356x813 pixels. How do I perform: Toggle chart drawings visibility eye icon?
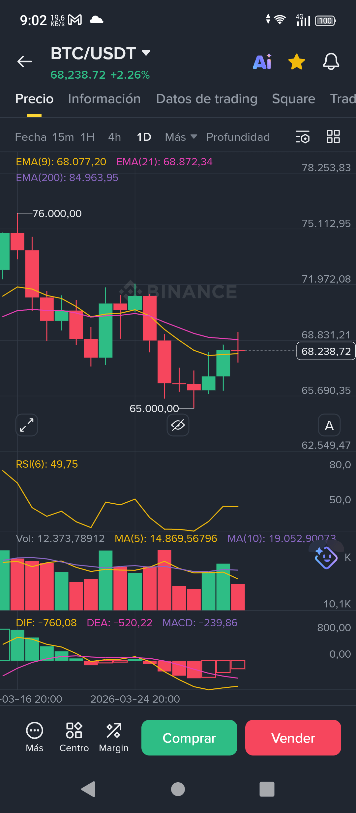(x=178, y=425)
